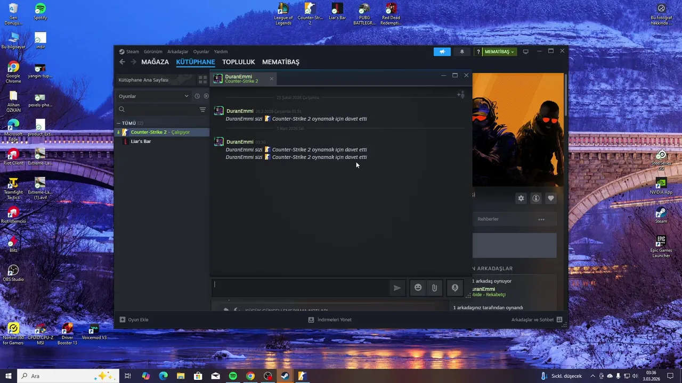Start voice chat with microphone icon
Image resolution: width=682 pixels, height=383 pixels.
click(455, 288)
